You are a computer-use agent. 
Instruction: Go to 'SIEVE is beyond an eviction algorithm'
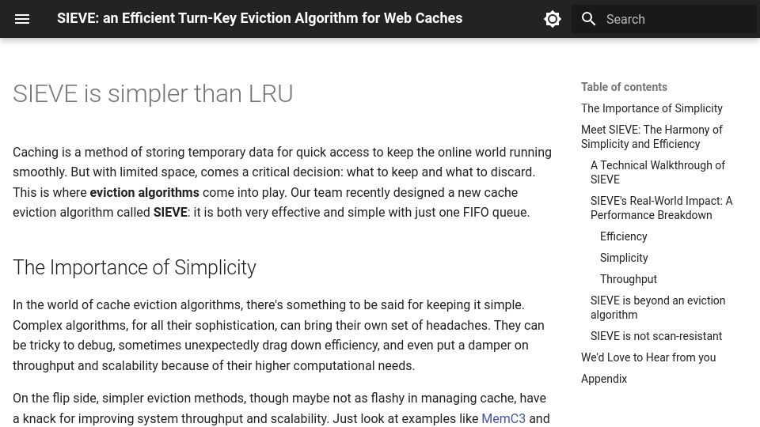(658, 308)
